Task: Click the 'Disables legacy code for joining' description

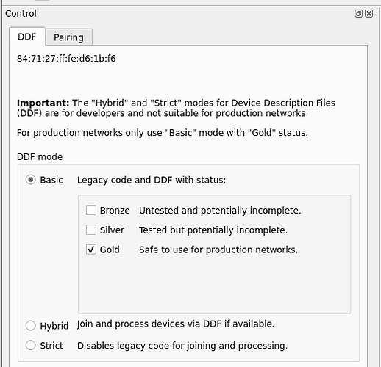Action: pos(182,346)
